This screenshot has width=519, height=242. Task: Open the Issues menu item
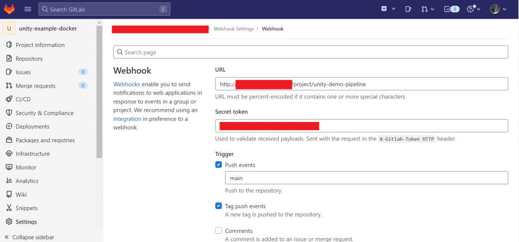click(23, 72)
